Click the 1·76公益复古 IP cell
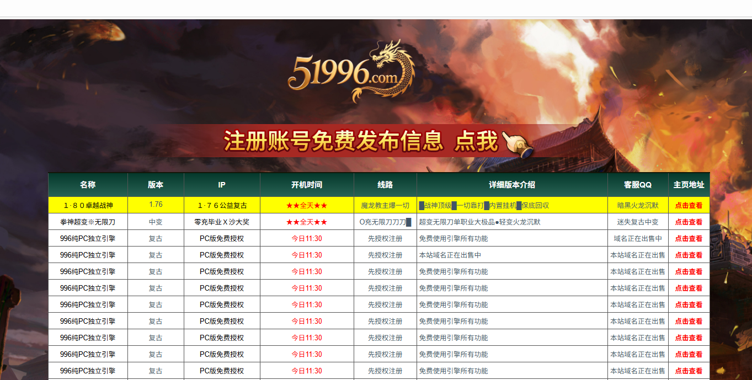This screenshot has height=380, width=752. point(222,206)
